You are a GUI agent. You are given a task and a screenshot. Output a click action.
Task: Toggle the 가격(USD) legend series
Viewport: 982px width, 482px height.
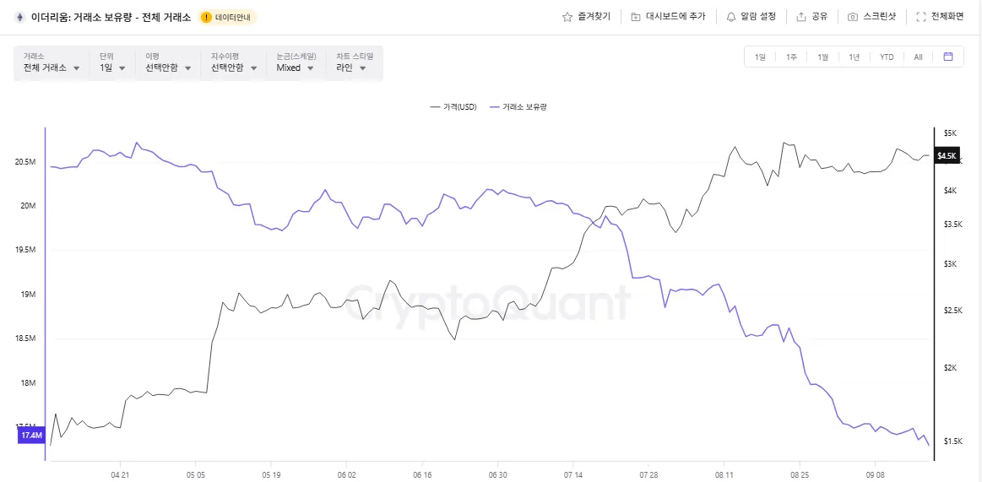453,107
